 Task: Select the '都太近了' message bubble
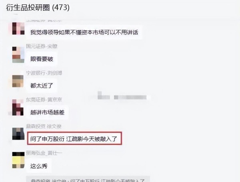coord(42,86)
